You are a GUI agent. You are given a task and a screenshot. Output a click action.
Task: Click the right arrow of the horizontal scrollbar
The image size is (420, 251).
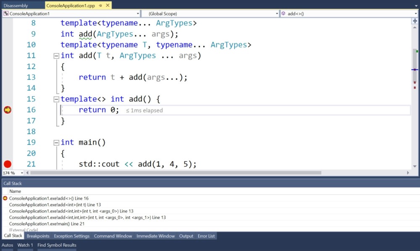(408, 172)
